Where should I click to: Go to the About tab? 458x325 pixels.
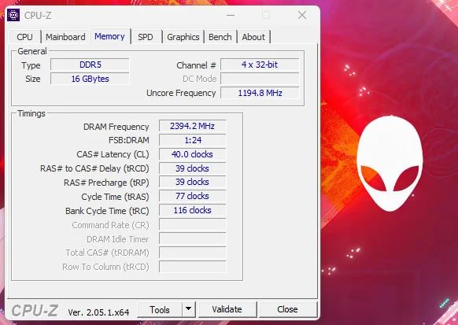[253, 37]
